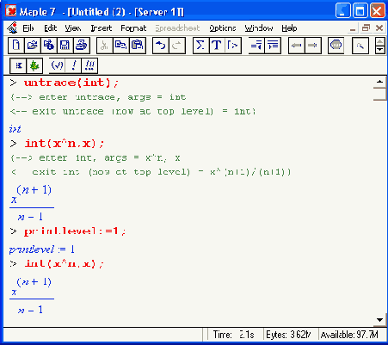Insert text paragraph using T icon

[x=217, y=46]
